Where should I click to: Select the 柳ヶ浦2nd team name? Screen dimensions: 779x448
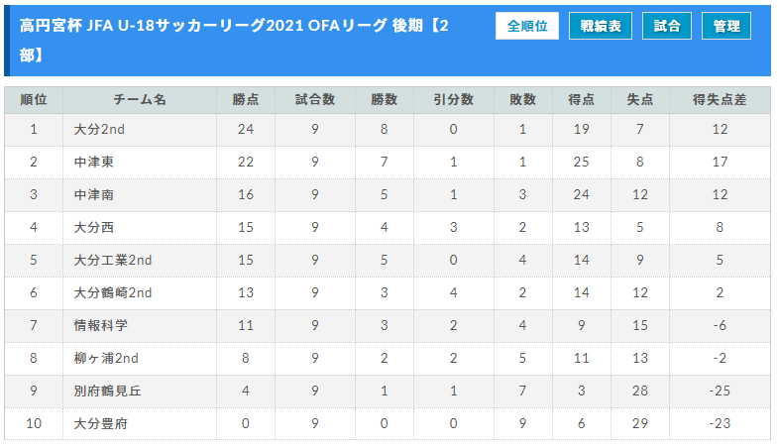pyautogui.click(x=106, y=358)
